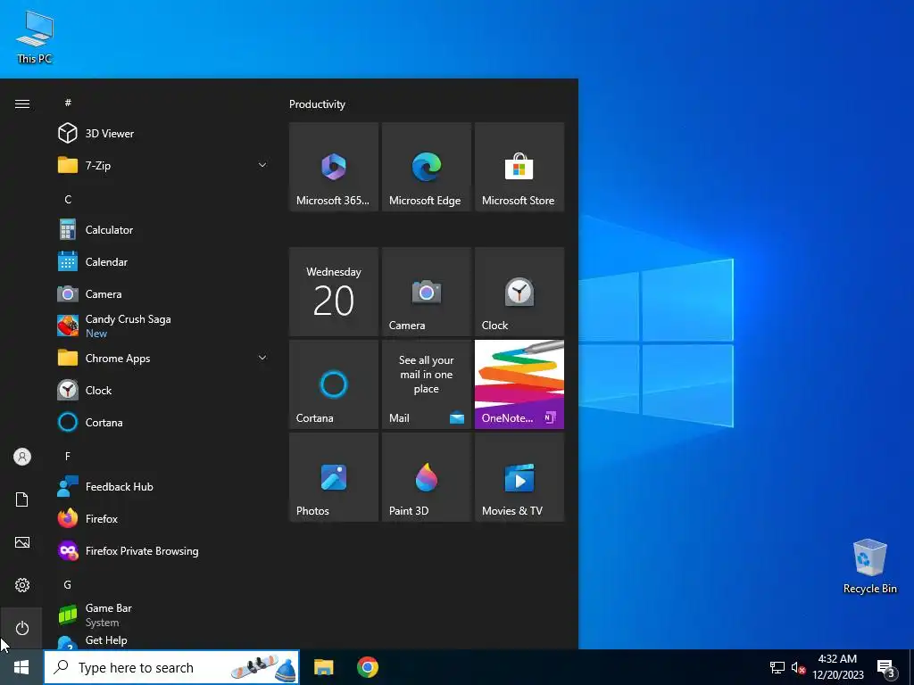Click the 'F' letter group header
The height and width of the screenshot is (685, 914).
68,456
